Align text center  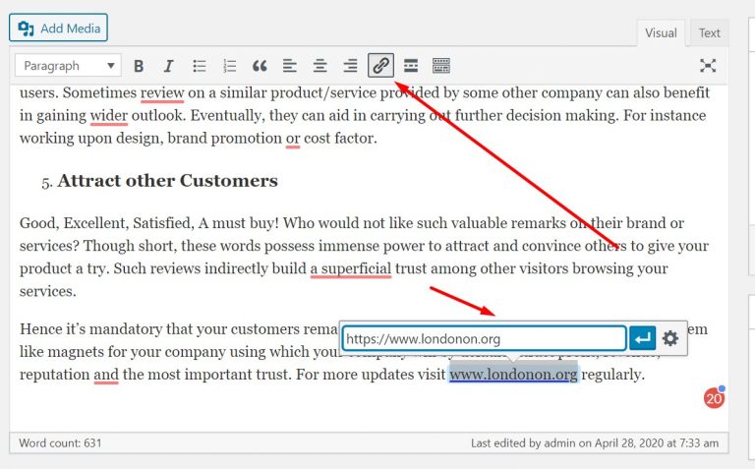pos(319,66)
